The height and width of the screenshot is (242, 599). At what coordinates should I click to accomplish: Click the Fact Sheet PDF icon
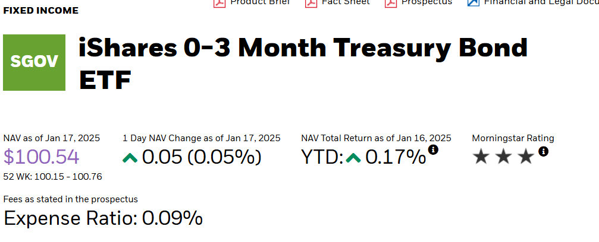point(311,3)
